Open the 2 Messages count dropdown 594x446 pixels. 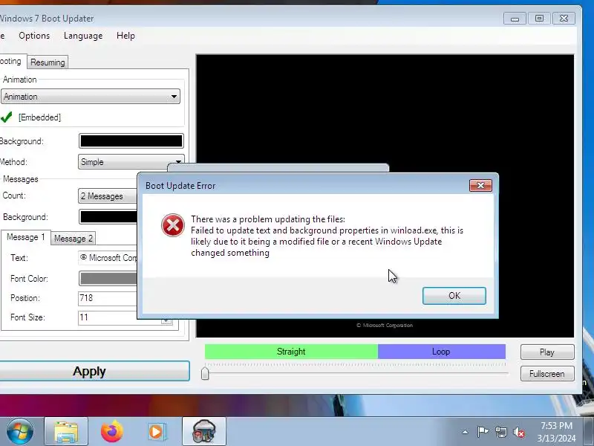click(x=108, y=196)
